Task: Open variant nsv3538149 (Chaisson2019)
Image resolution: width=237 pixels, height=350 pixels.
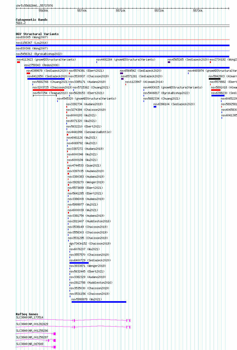Action: click(x=88, y=227)
